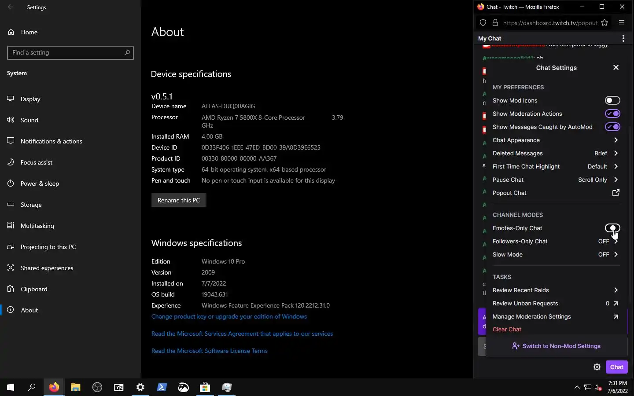Open chat settings gear icon
Screen dimensions: 634x396
tap(597, 367)
